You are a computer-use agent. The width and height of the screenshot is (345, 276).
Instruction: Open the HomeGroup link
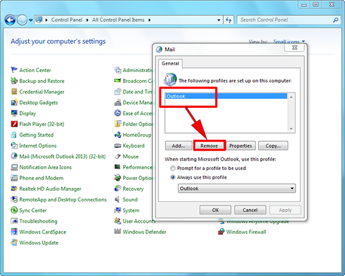(x=137, y=135)
